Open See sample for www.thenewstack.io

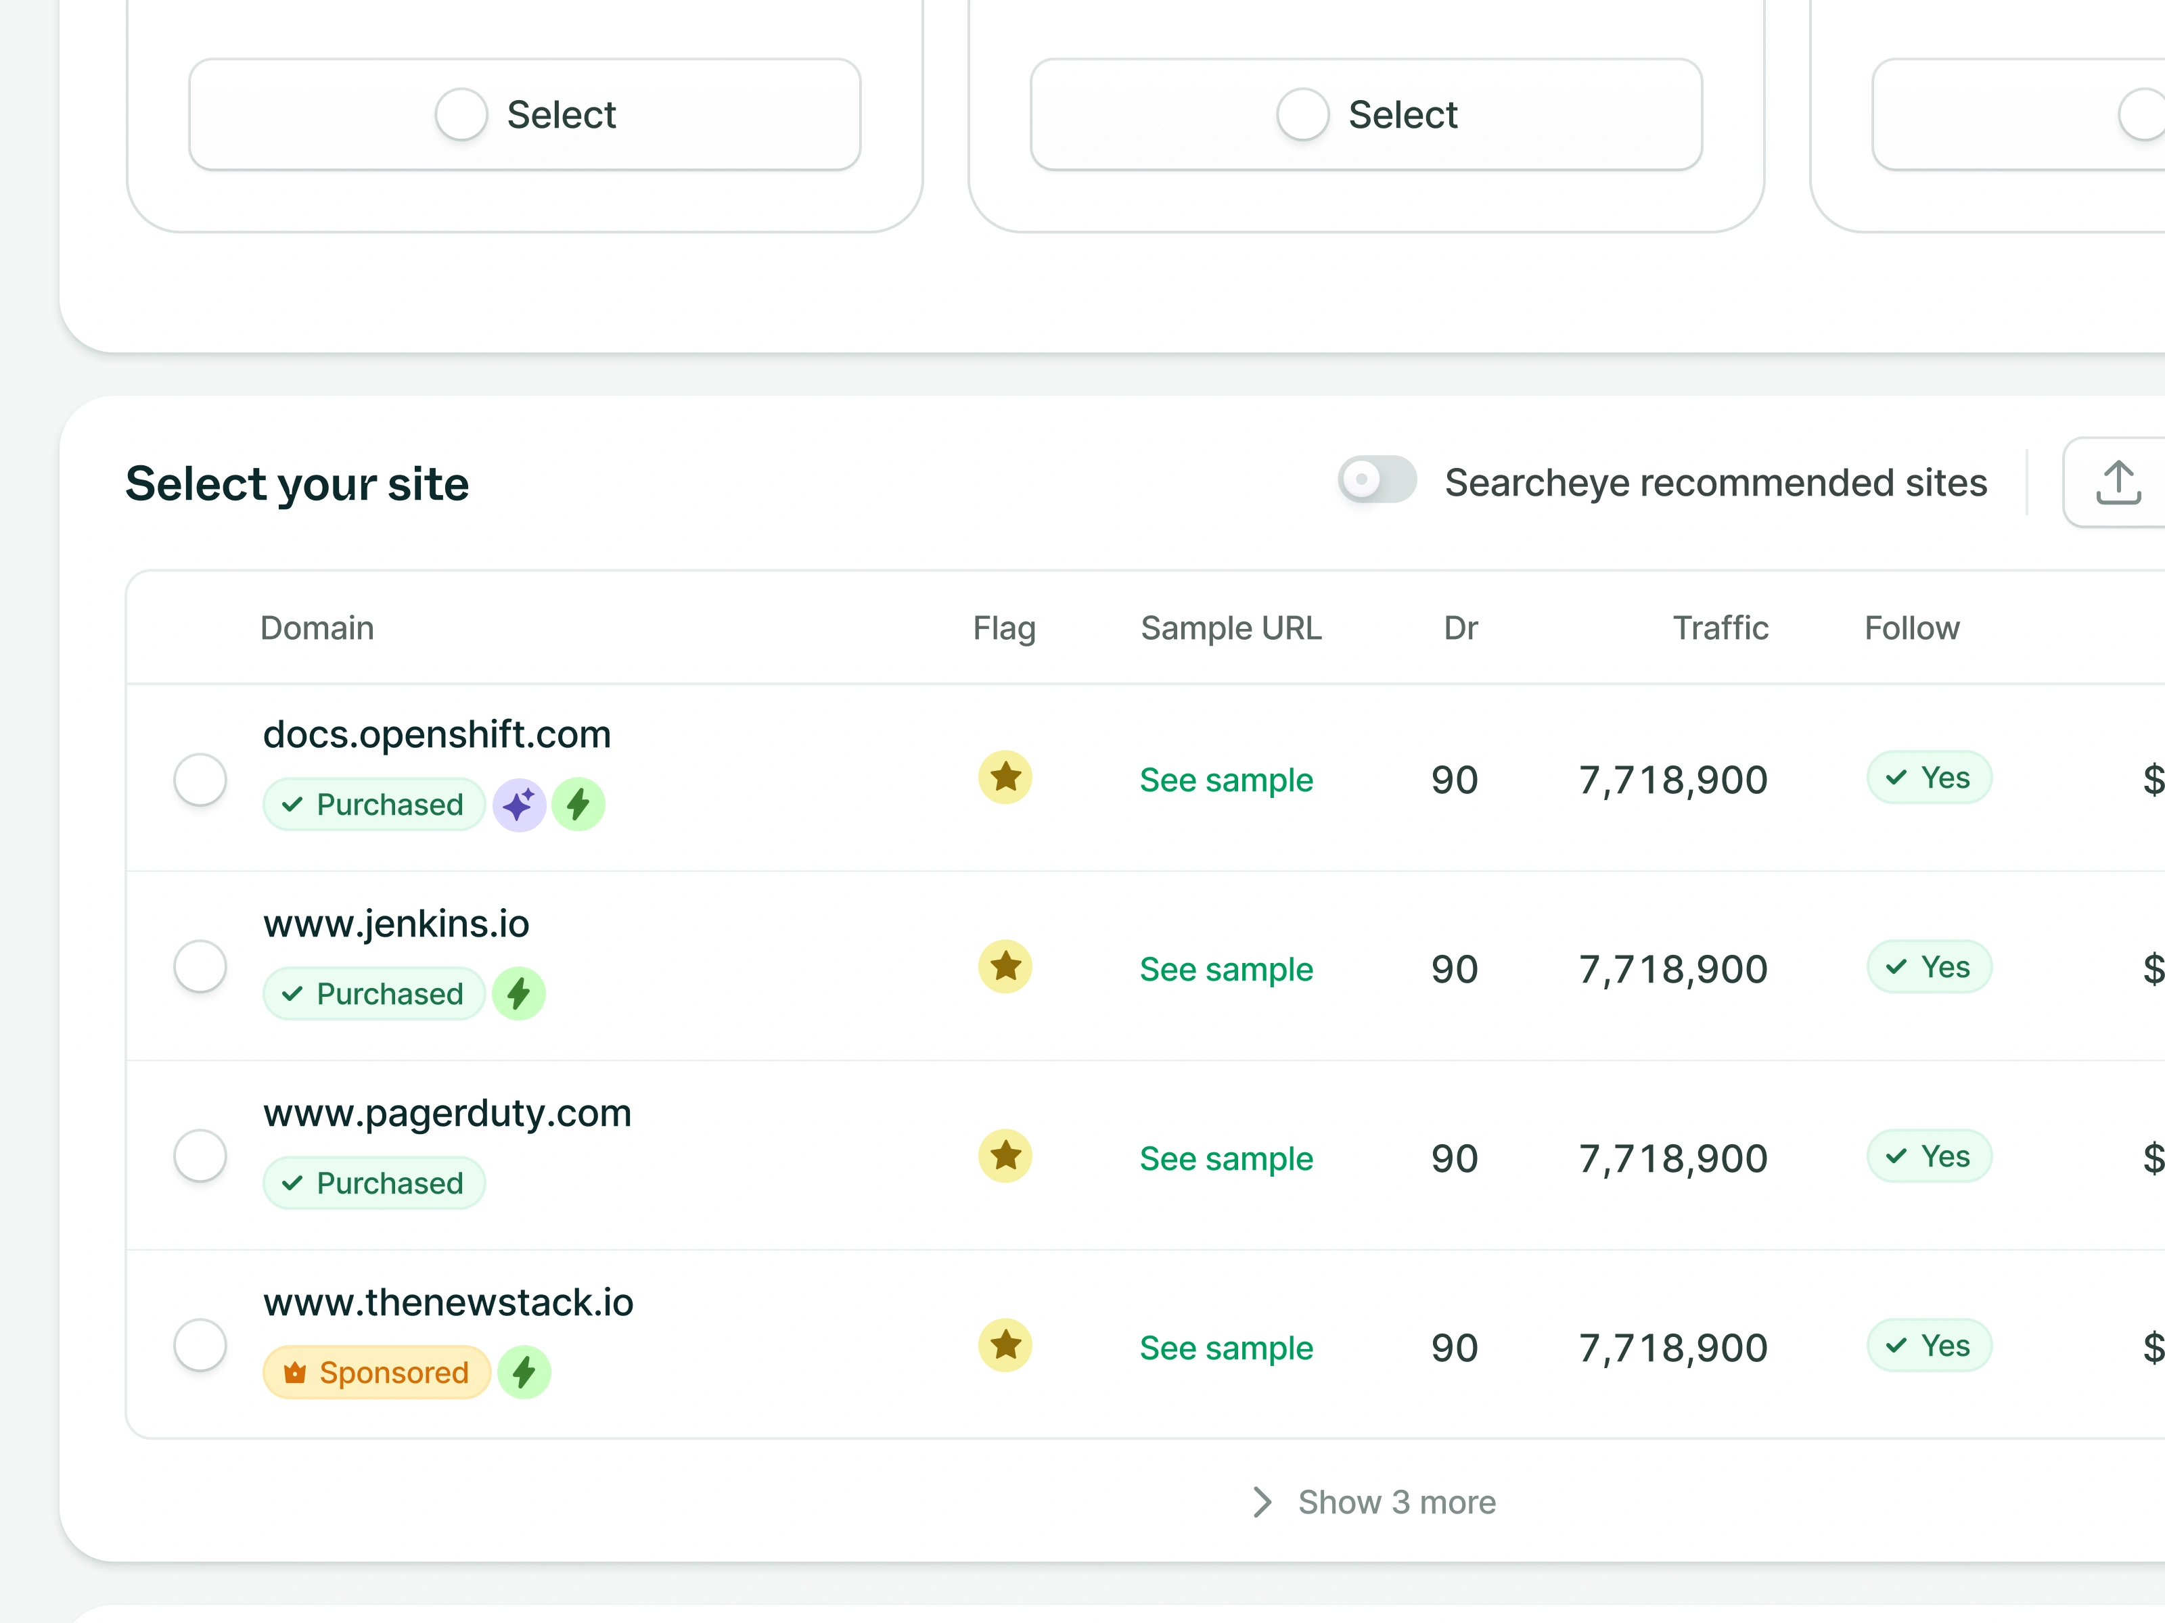(x=1225, y=1348)
